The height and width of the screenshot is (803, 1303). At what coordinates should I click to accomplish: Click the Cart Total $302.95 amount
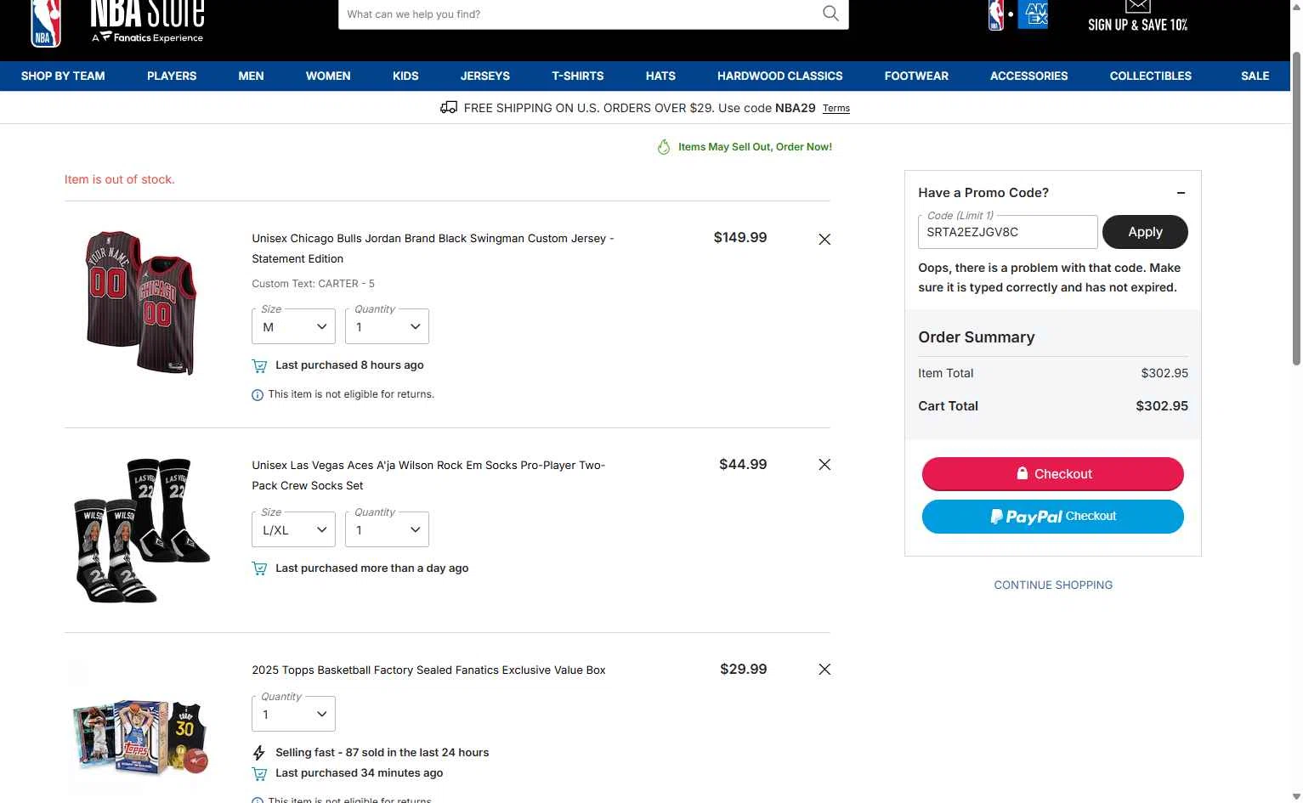click(1162, 406)
